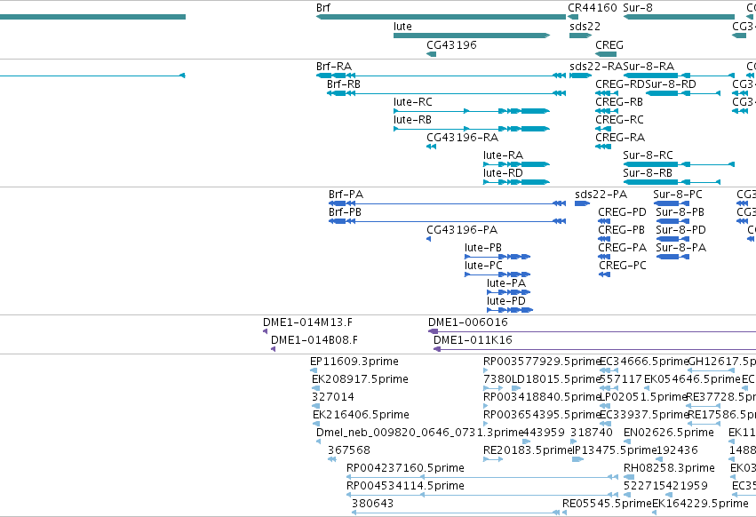Click the sds22-PA protein label
Image resolution: width=756 pixels, height=517 pixels.
pyautogui.click(x=601, y=195)
